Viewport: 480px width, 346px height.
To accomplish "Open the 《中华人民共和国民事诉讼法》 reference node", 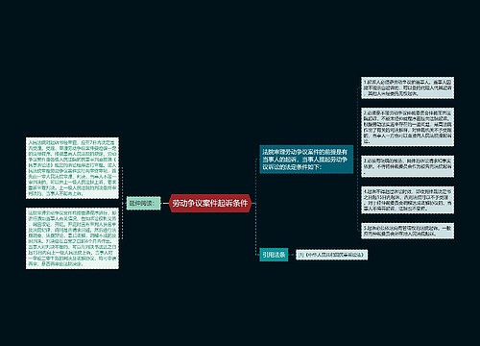I will [x=331, y=255].
